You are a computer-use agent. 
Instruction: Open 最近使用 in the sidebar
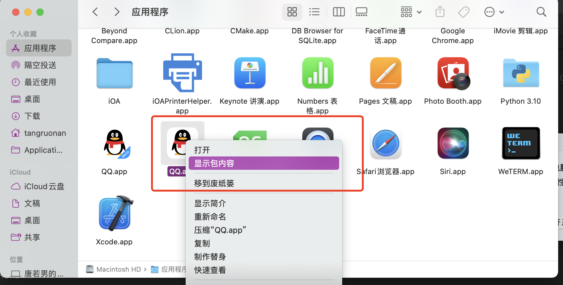[x=39, y=82]
